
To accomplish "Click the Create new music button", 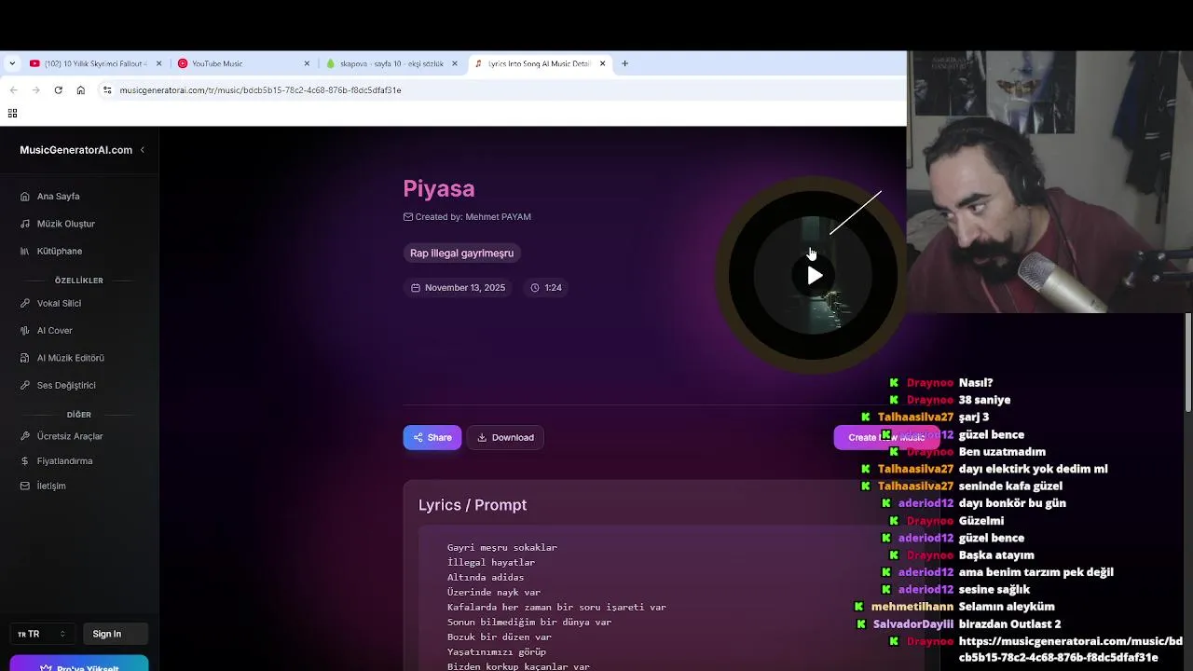I will point(885,437).
